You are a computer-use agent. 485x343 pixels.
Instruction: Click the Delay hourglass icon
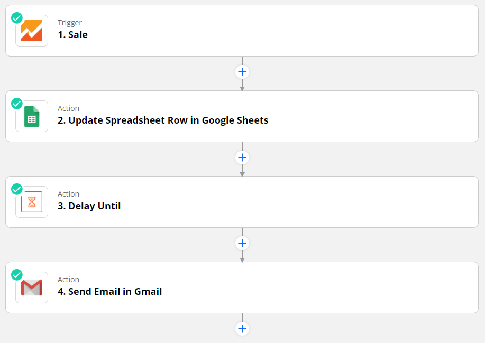(32, 202)
